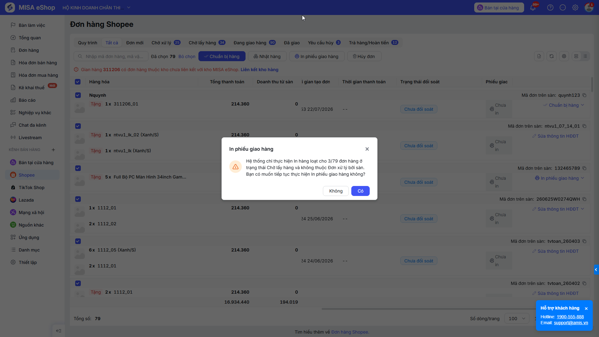Image resolution: width=599 pixels, height=337 pixels.
Task: Copy order code quynh123 icon
Action: click(x=584, y=95)
